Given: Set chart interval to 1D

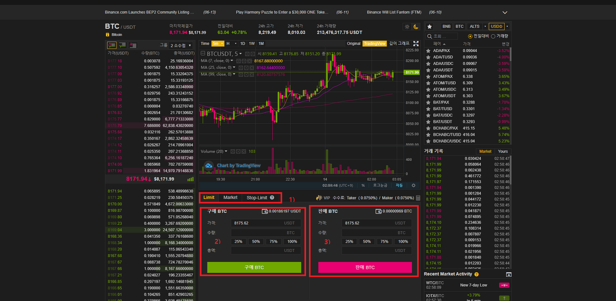Looking at the screenshot, I should tap(243, 43).
